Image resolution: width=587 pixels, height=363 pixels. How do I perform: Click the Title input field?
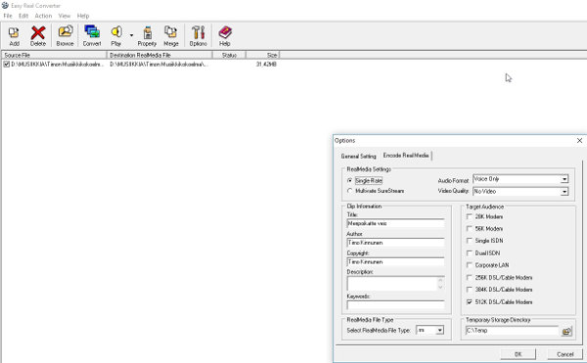[x=395, y=223]
